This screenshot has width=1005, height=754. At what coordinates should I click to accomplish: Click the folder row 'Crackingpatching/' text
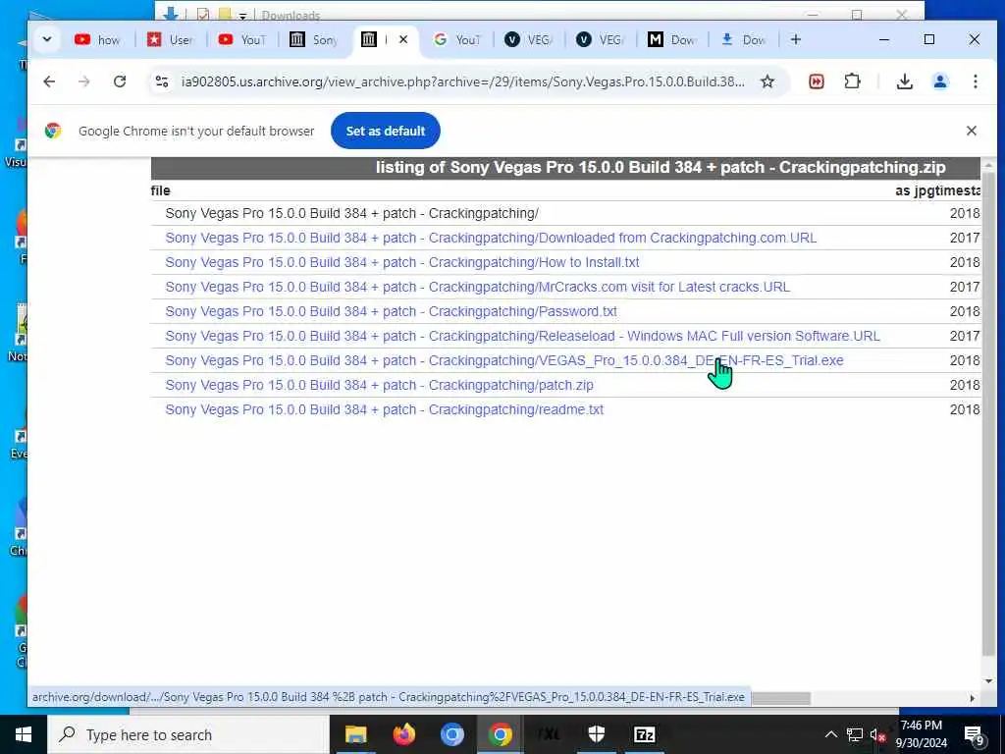pyautogui.click(x=352, y=213)
